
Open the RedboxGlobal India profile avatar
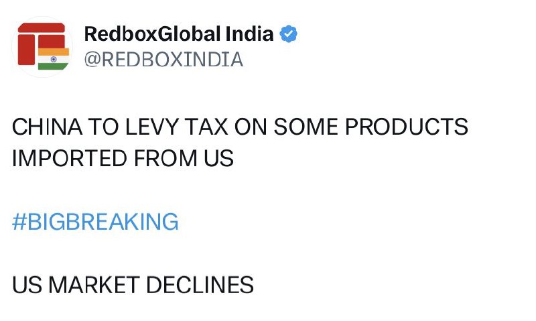(x=42, y=47)
